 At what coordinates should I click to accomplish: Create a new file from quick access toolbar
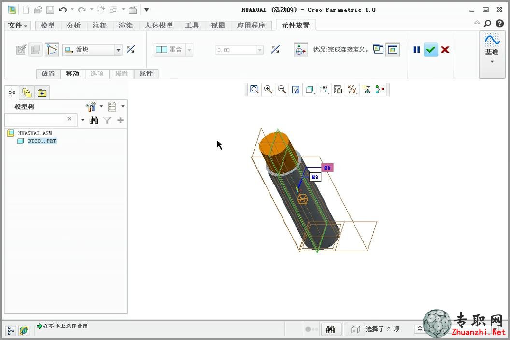26,10
